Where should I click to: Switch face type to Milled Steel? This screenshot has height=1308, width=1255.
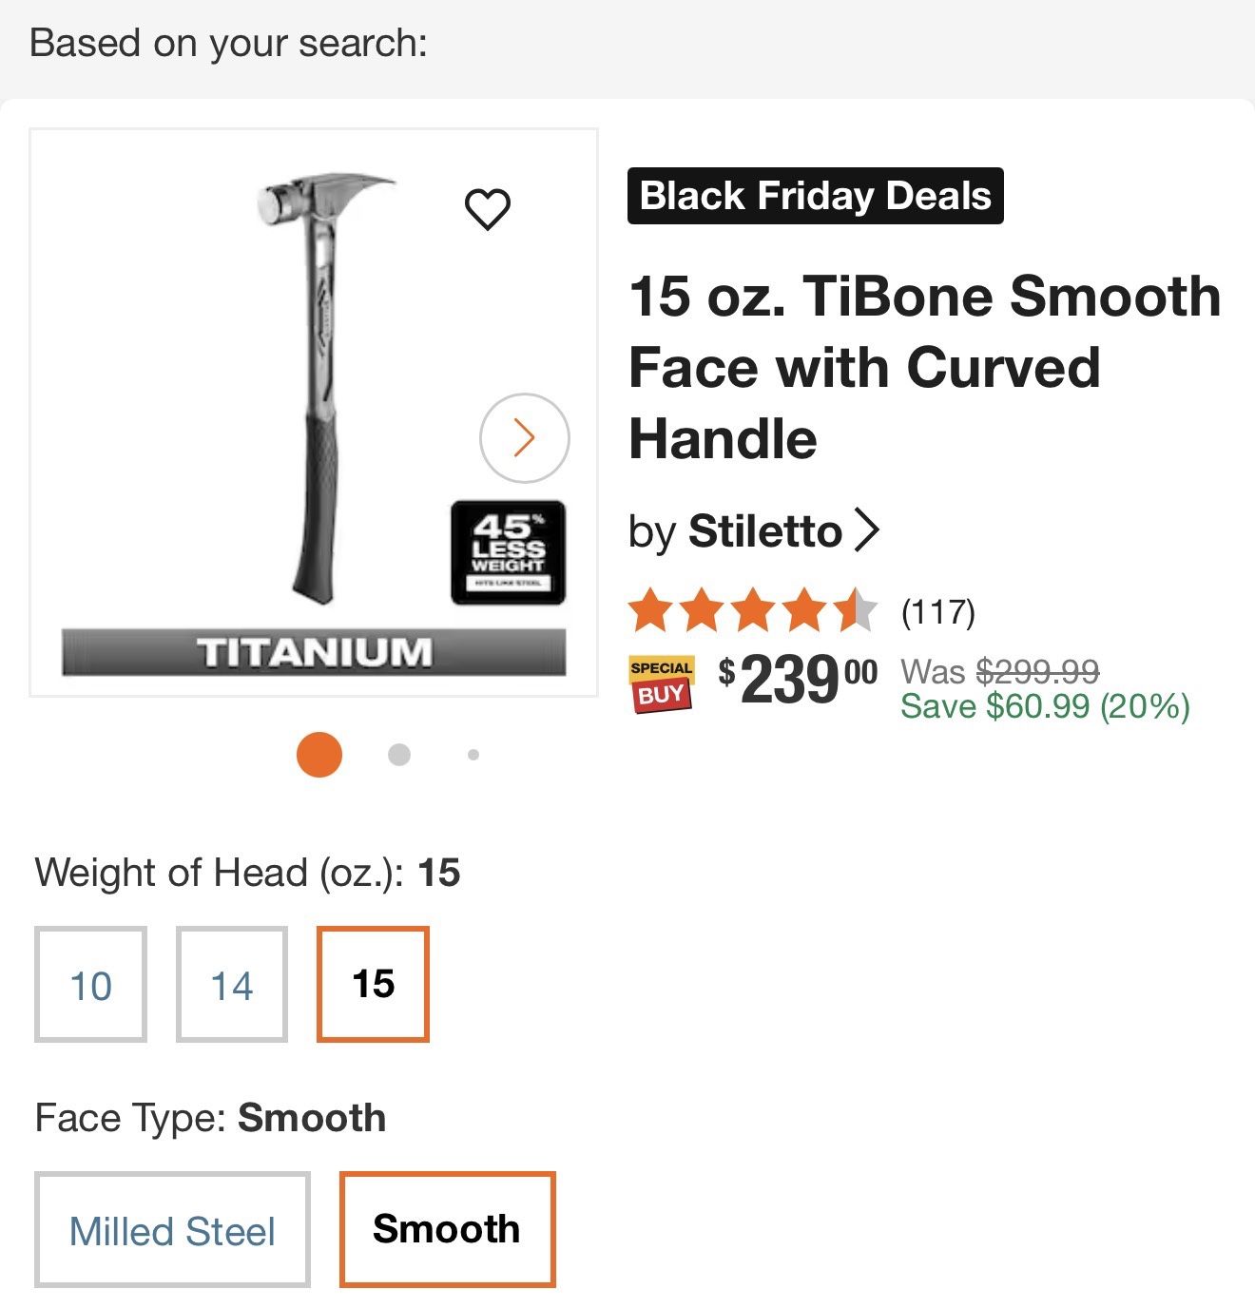pyautogui.click(x=172, y=1228)
